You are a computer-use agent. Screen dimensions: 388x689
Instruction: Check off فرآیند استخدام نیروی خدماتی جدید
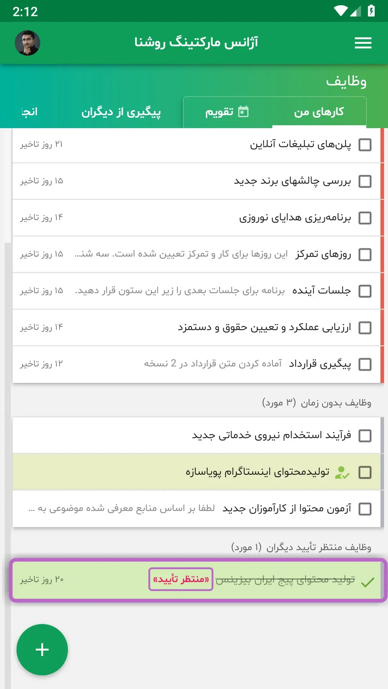point(365,436)
